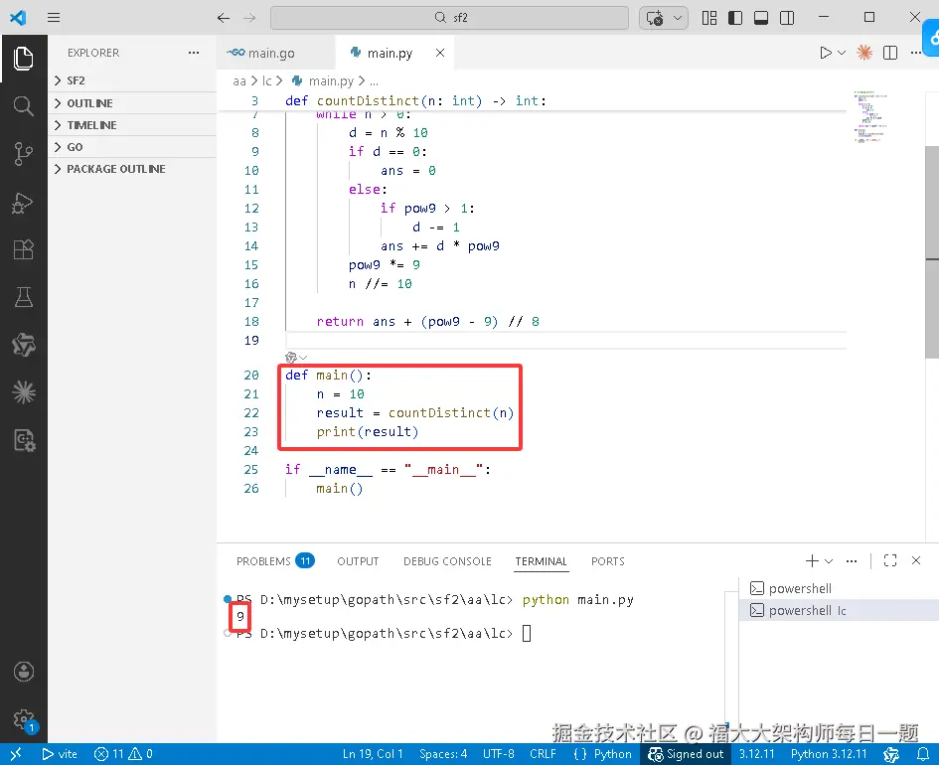This screenshot has width=939, height=765.
Task: Open the code action sparkle dropdown above main
Action: point(296,358)
